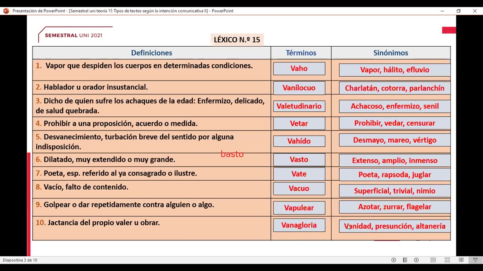Click definition 2 'Hablador u orador insustancial'

[92, 87]
